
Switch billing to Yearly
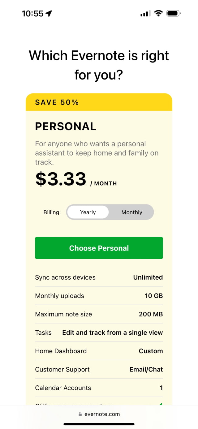[88, 212]
